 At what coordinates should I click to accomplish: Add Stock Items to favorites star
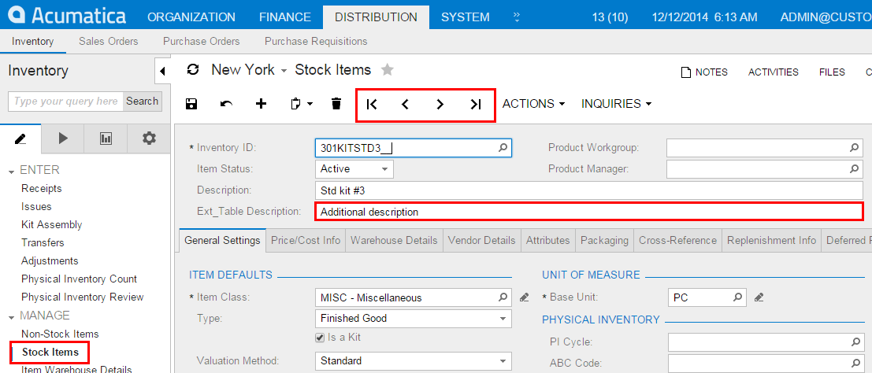tap(387, 70)
